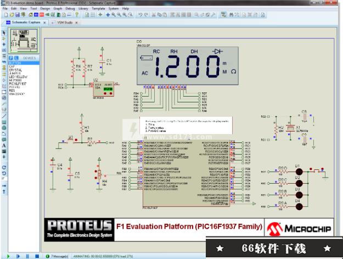Click the Pause simulation button
Screen dimensions: 343x259
27,256
